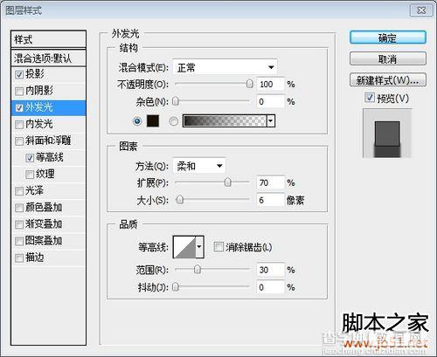437x357 pixels.
Task: Click the 范围 range slider handle
Action: tap(198, 270)
